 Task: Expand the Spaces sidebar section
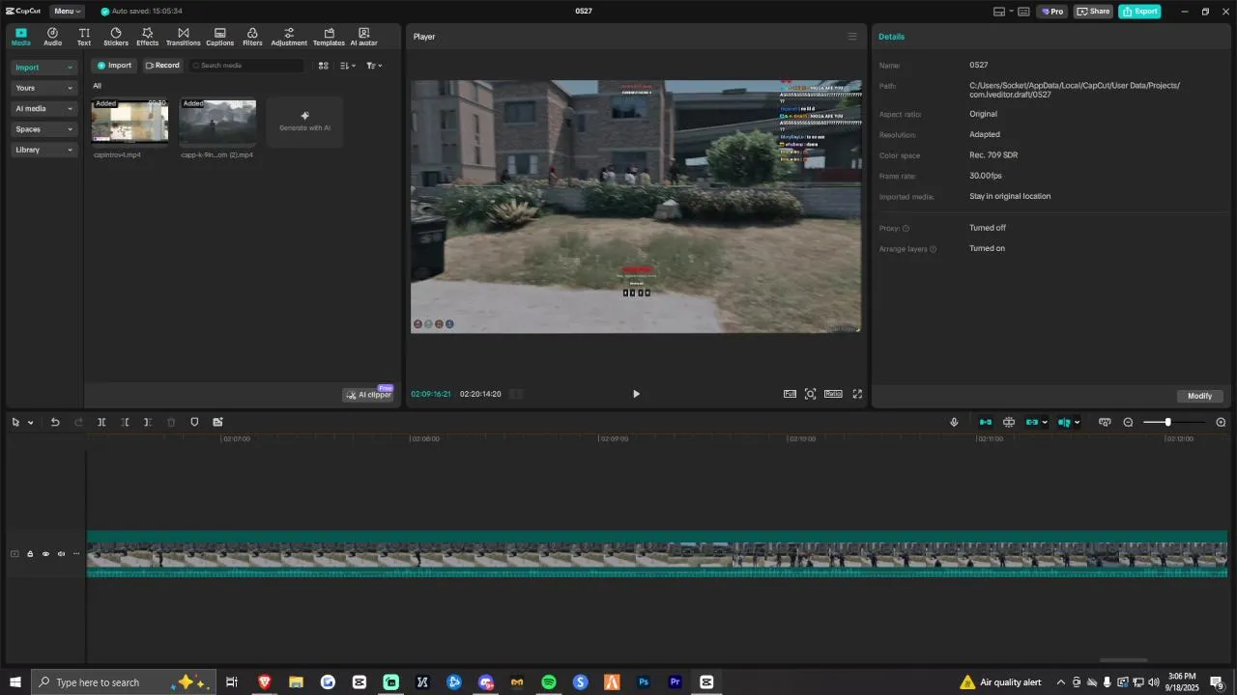point(44,129)
